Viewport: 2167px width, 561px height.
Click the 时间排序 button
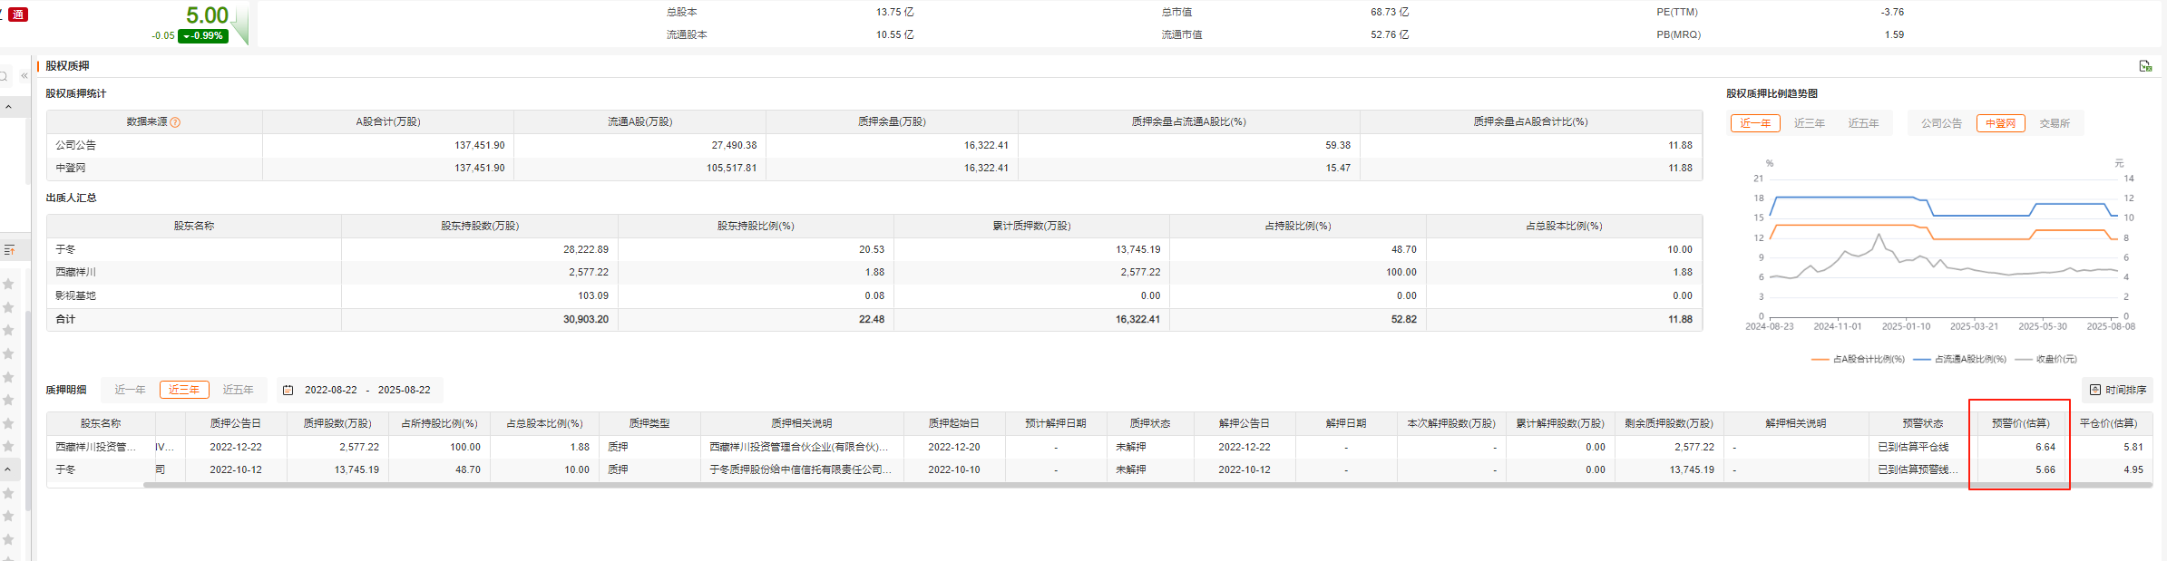pos(2117,390)
